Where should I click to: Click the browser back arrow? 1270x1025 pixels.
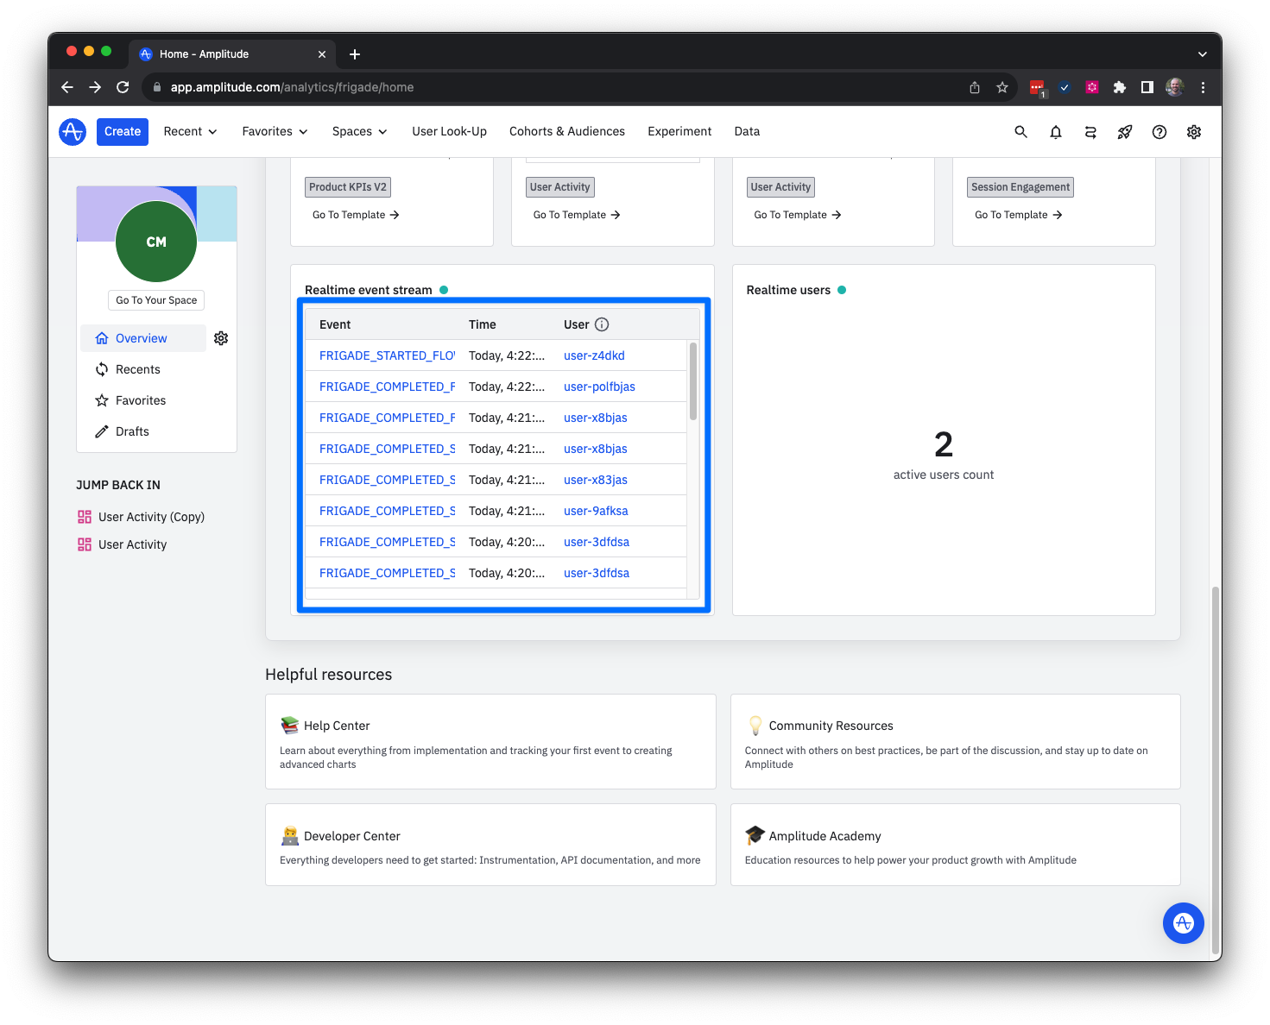tap(67, 87)
